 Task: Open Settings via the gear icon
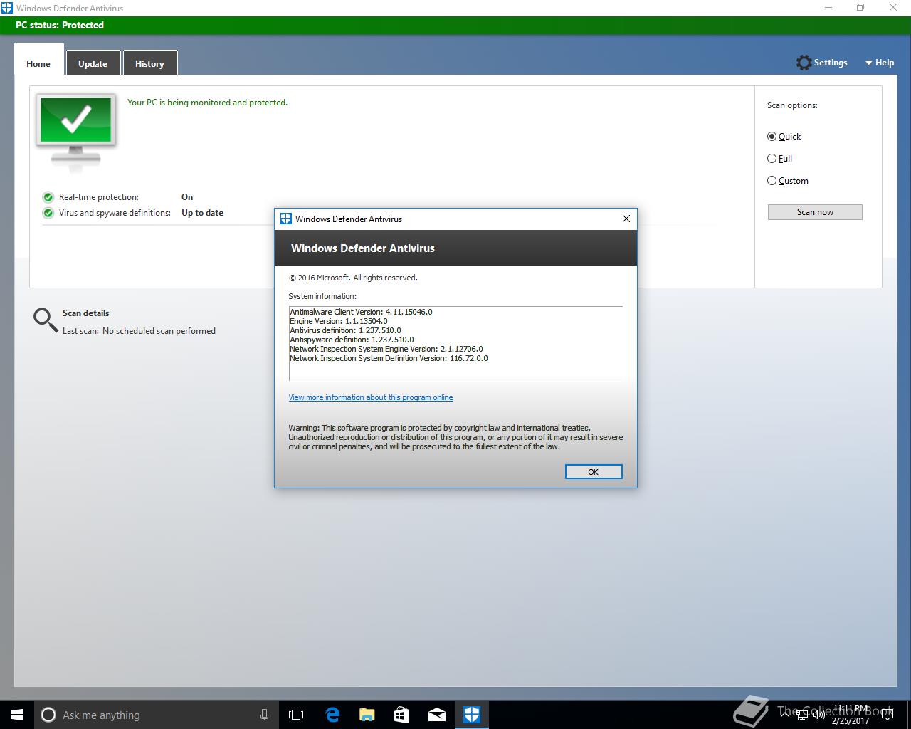point(804,63)
